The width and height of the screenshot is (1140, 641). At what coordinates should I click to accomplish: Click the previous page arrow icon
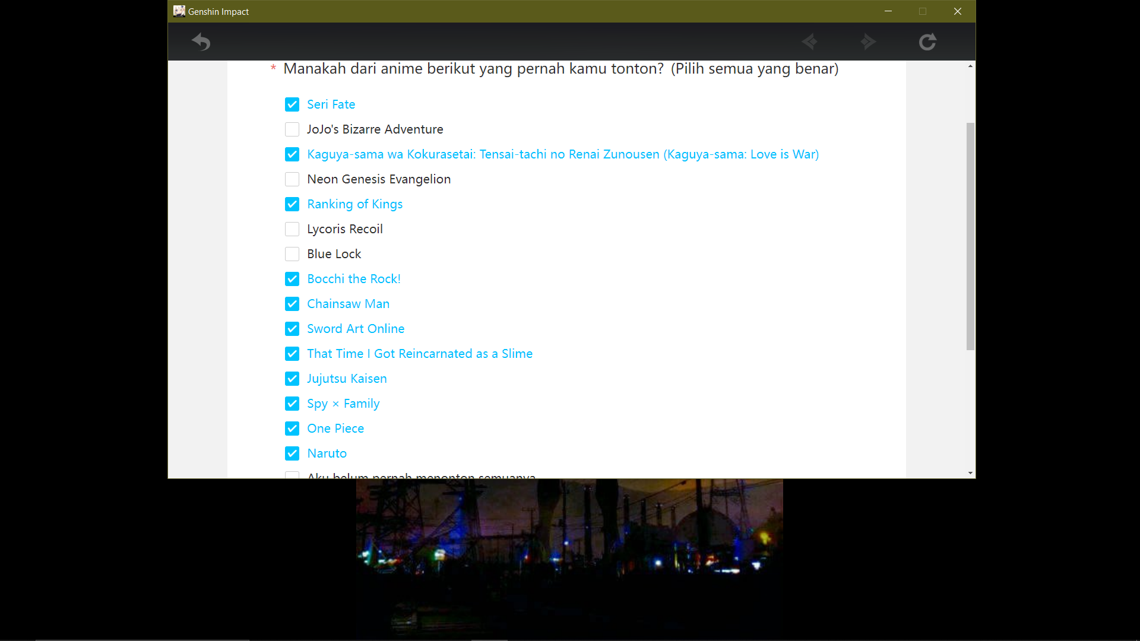(x=809, y=42)
